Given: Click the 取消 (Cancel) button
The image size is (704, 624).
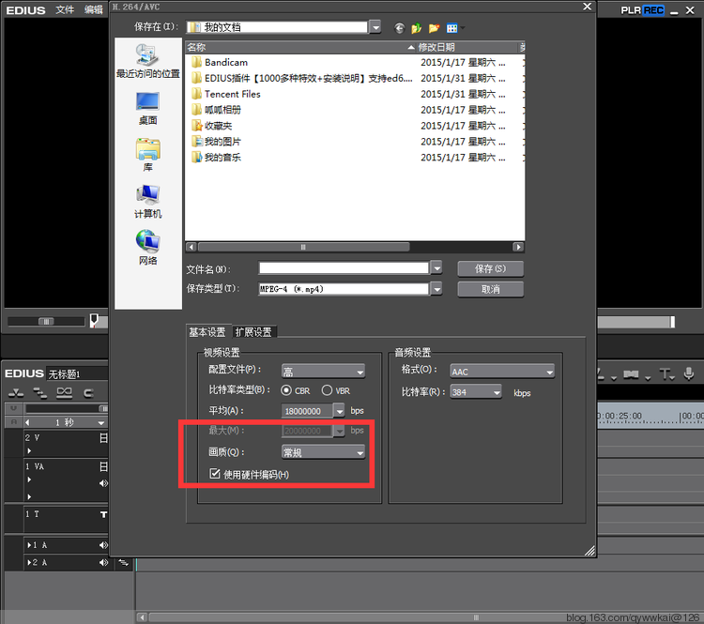Looking at the screenshot, I should [x=490, y=289].
